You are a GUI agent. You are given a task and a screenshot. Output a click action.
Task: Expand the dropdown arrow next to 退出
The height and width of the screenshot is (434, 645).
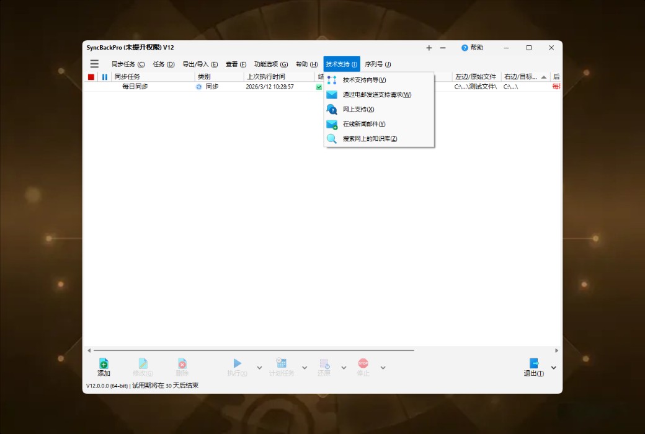pos(553,368)
